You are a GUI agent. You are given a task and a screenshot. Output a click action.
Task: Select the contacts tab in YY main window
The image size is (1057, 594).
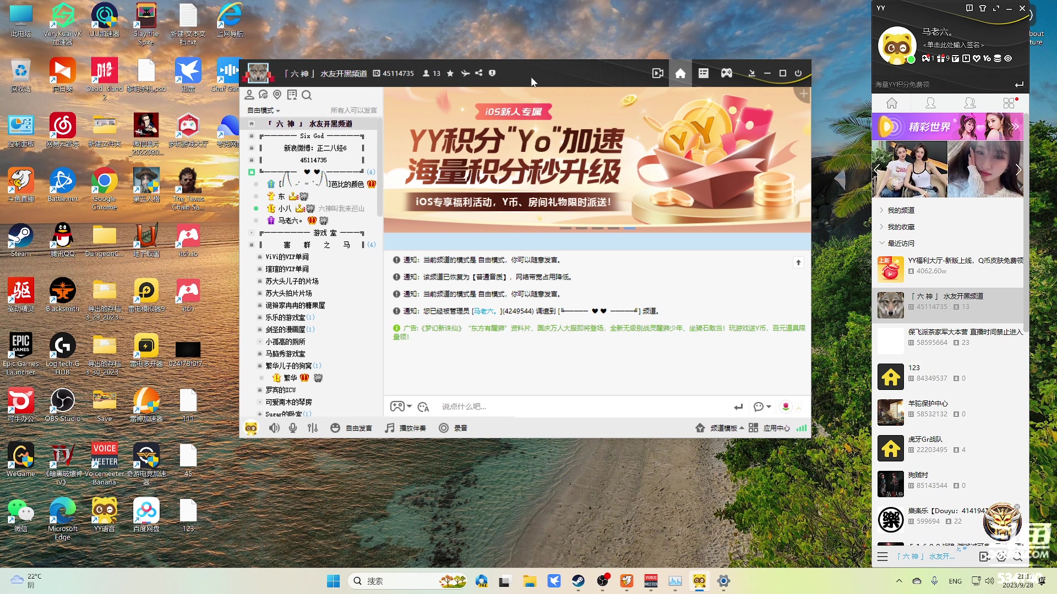pyautogui.click(x=930, y=103)
